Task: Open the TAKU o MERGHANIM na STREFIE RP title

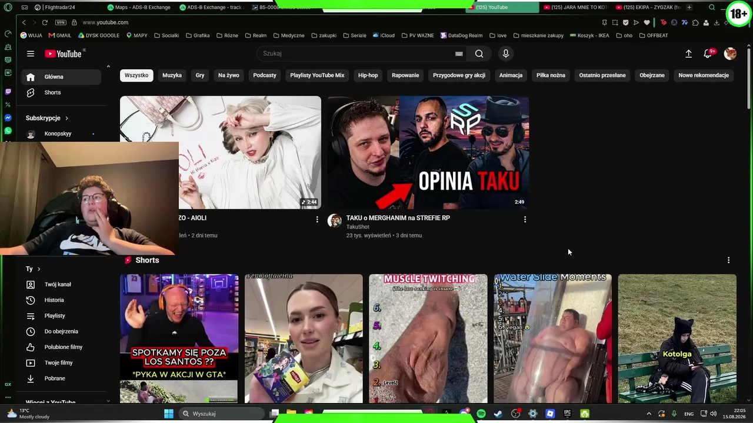Action: pyautogui.click(x=398, y=218)
